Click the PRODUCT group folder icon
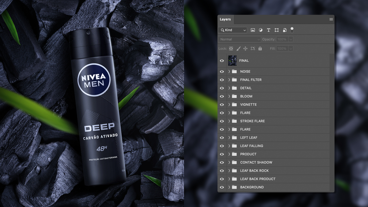The height and width of the screenshot is (207, 368). (x=234, y=154)
